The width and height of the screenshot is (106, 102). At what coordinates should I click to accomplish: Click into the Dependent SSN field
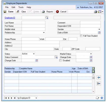(x=90, y=26)
